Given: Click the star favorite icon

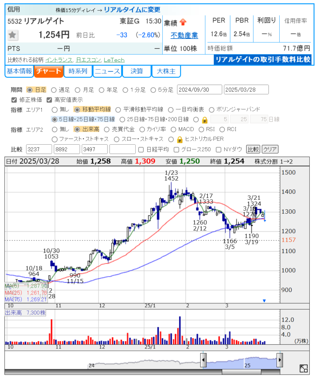Looking at the screenshot, I should click(13, 35).
